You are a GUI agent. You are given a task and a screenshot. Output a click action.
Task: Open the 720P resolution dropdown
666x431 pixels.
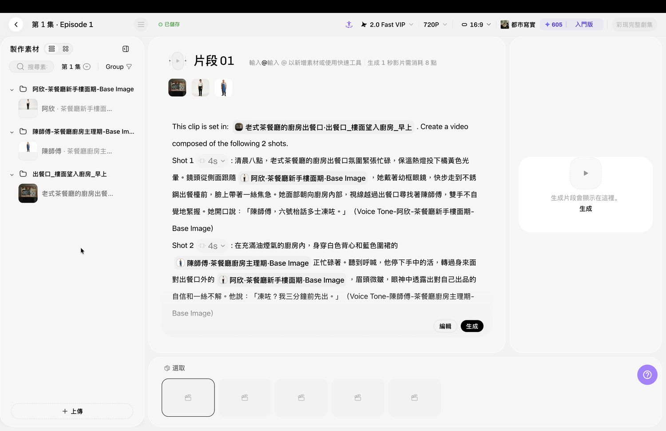pyautogui.click(x=435, y=24)
